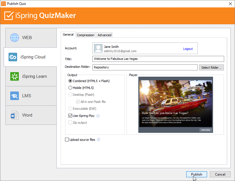Enable Upload source files
Screen dimensions: 235x181
click(x=67, y=139)
